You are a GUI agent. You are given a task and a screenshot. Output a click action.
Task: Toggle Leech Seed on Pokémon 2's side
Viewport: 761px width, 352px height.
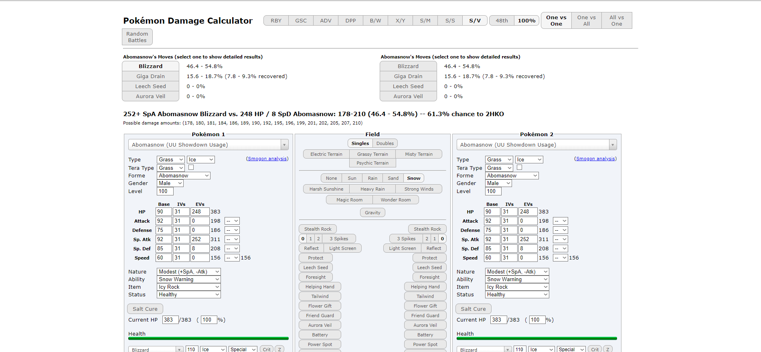[x=429, y=268]
